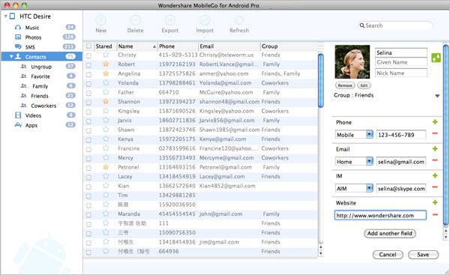Click the Refresh toolbar icon

coord(239,20)
